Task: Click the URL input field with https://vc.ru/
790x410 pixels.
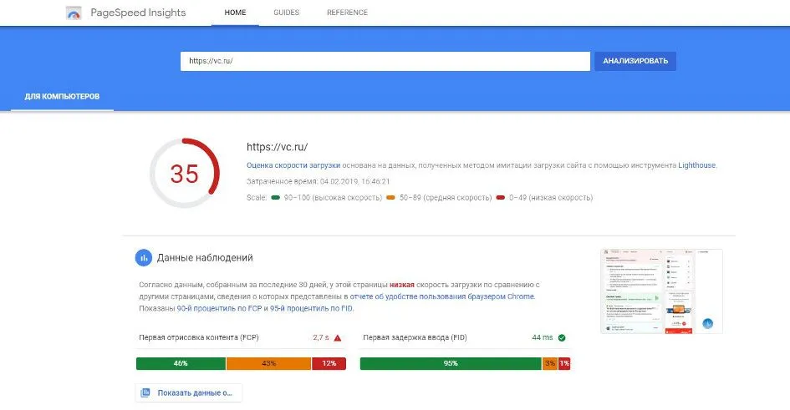Action: [385, 61]
